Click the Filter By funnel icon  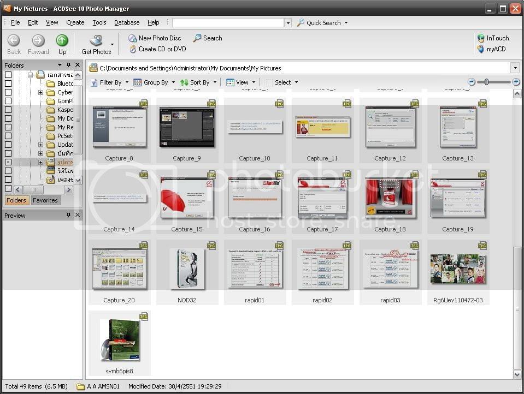[x=94, y=82]
